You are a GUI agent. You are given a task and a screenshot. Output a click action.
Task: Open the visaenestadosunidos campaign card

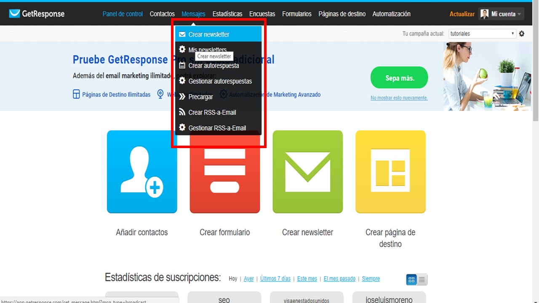(x=307, y=298)
